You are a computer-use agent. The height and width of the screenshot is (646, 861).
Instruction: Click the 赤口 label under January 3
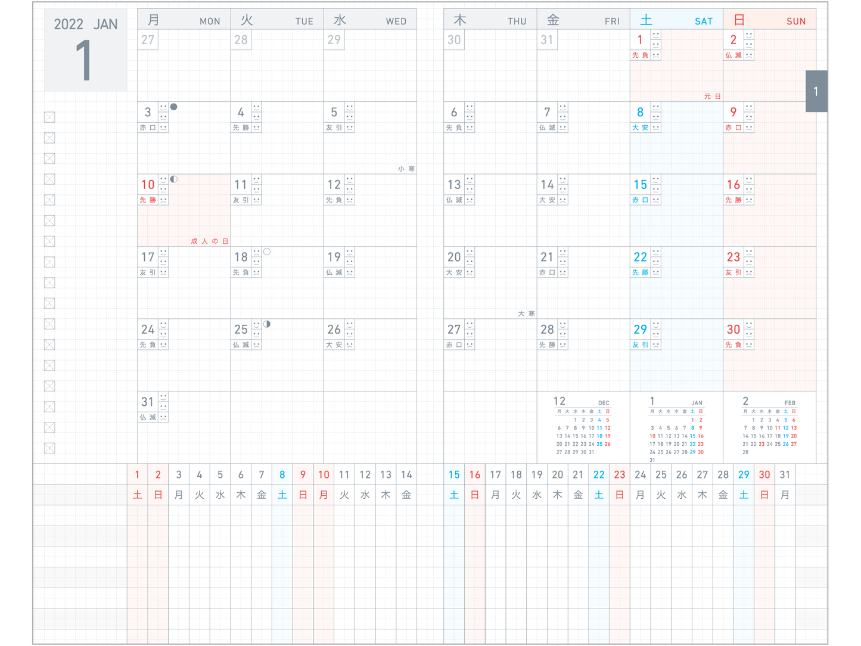[148, 128]
